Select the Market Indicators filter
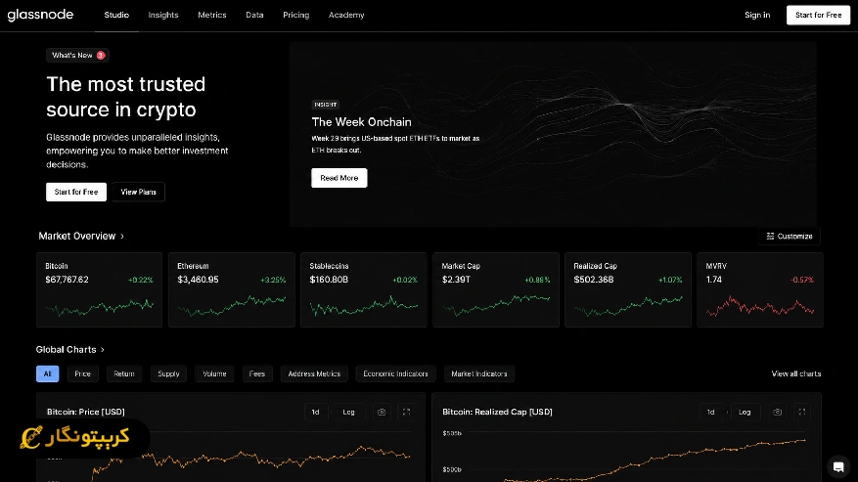 pos(479,373)
